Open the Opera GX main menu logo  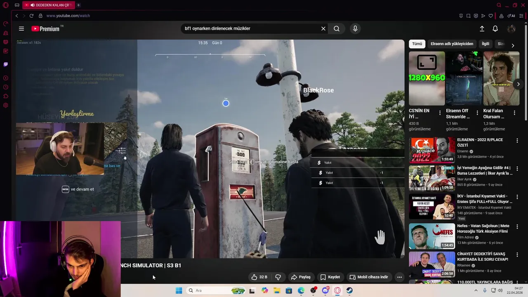[5, 5]
